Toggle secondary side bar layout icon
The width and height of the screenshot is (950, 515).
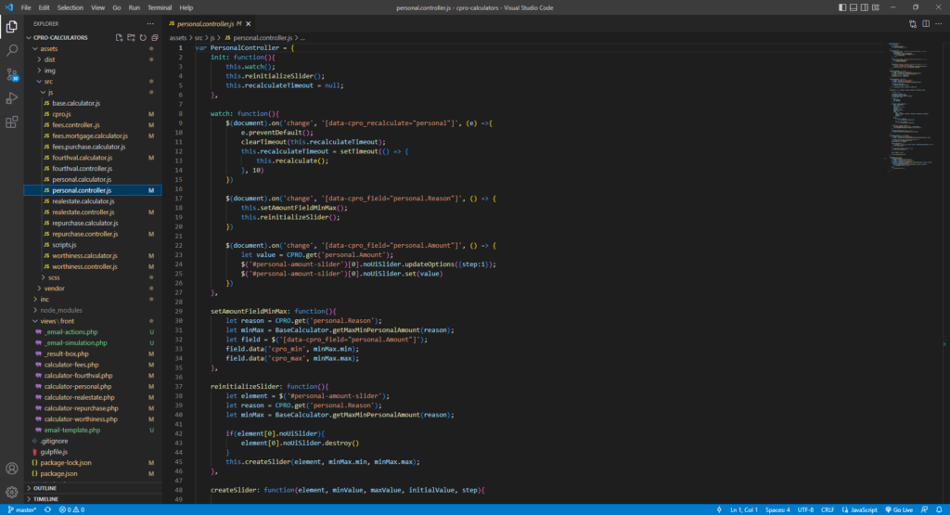(x=865, y=7)
